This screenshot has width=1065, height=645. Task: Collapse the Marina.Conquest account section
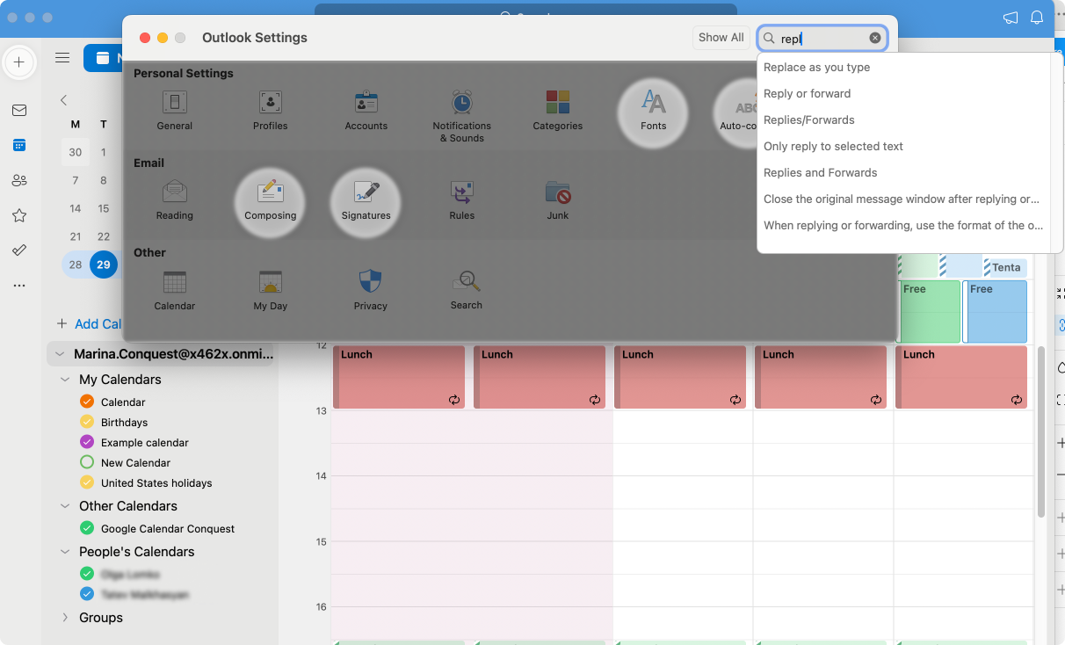[x=60, y=354]
